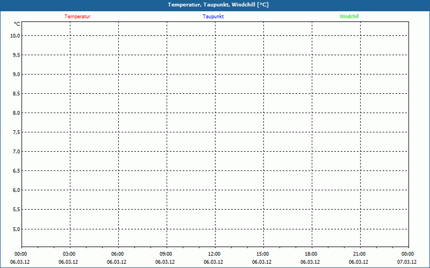Click the 18:00 time axis label

(x=311, y=254)
